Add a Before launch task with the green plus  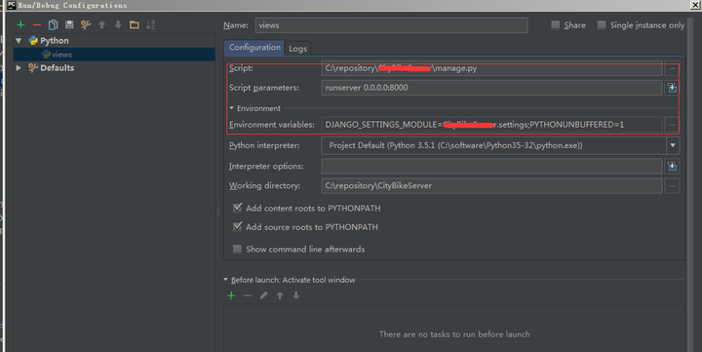(x=231, y=295)
